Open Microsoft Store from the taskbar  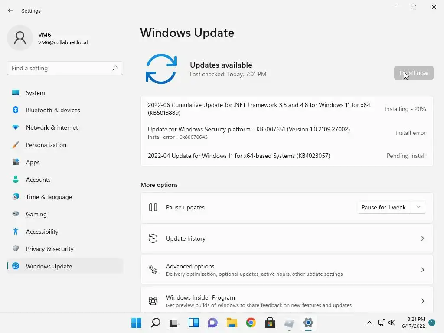coord(270,323)
